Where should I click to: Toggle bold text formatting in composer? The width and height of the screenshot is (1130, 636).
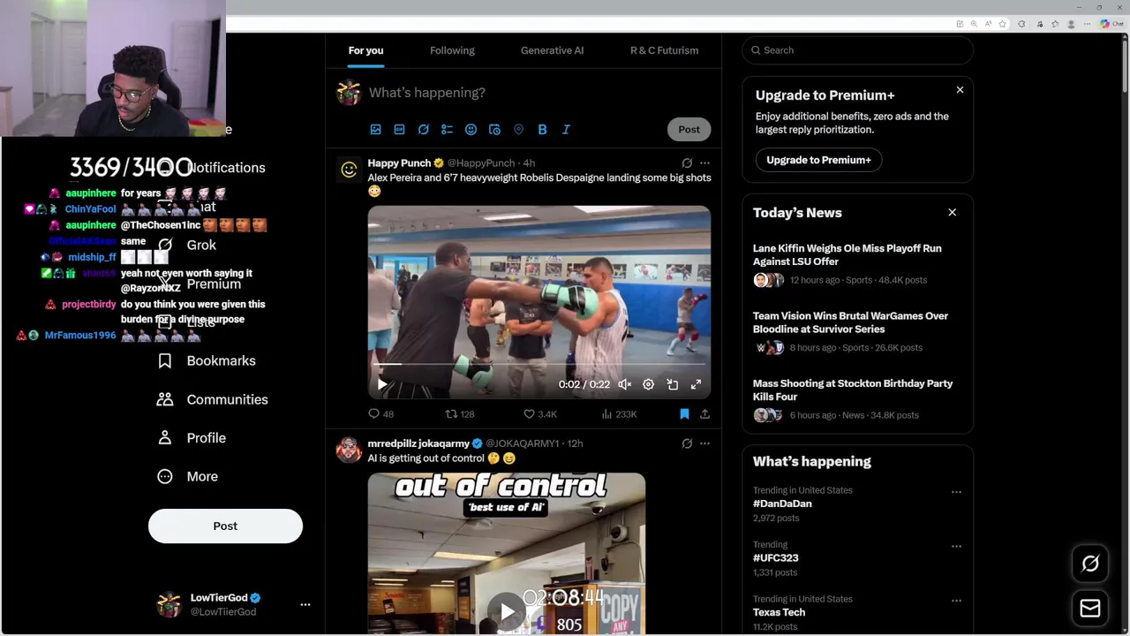coord(542,129)
